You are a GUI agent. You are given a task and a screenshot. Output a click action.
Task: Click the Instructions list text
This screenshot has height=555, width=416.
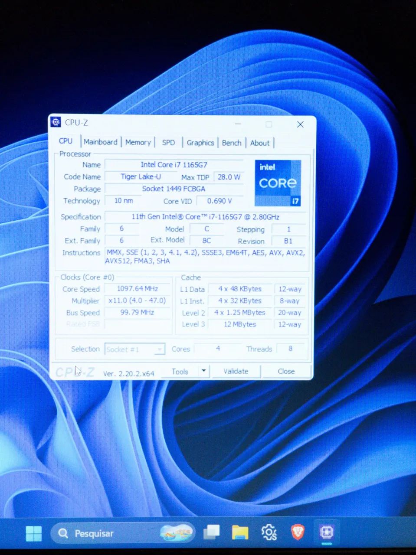205,257
